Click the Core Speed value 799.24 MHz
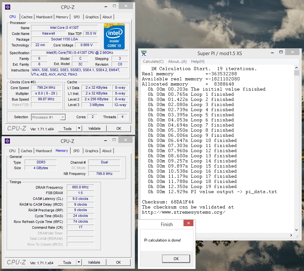304x271 pixels. click(x=46, y=87)
